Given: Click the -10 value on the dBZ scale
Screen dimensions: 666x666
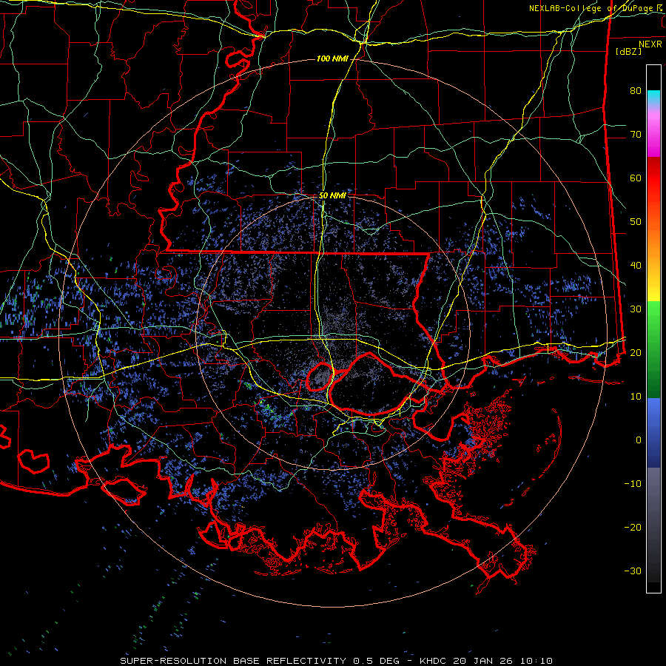Looking at the screenshot, I should 633,483.
